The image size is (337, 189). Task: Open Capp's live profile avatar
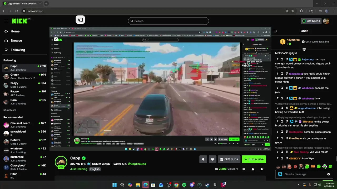61,162
